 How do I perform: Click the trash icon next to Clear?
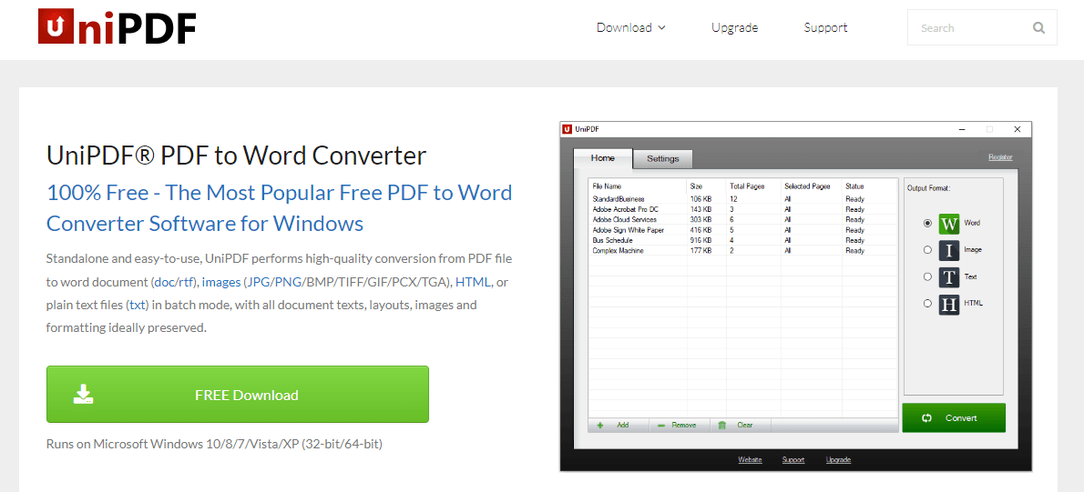pos(722,425)
